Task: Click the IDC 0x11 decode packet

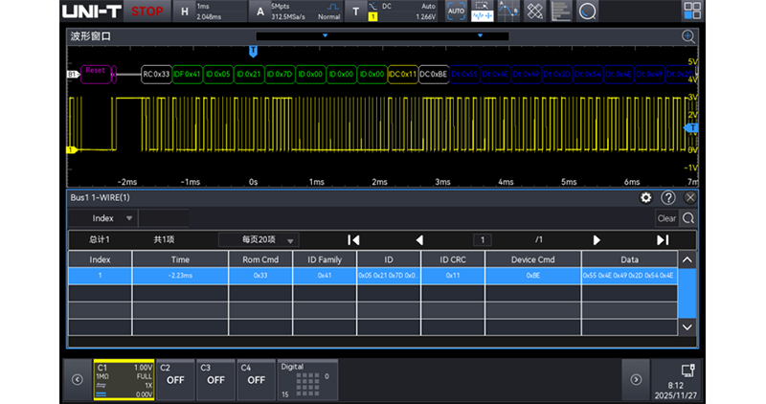Action: pyautogui.click(x=402, y=75)
